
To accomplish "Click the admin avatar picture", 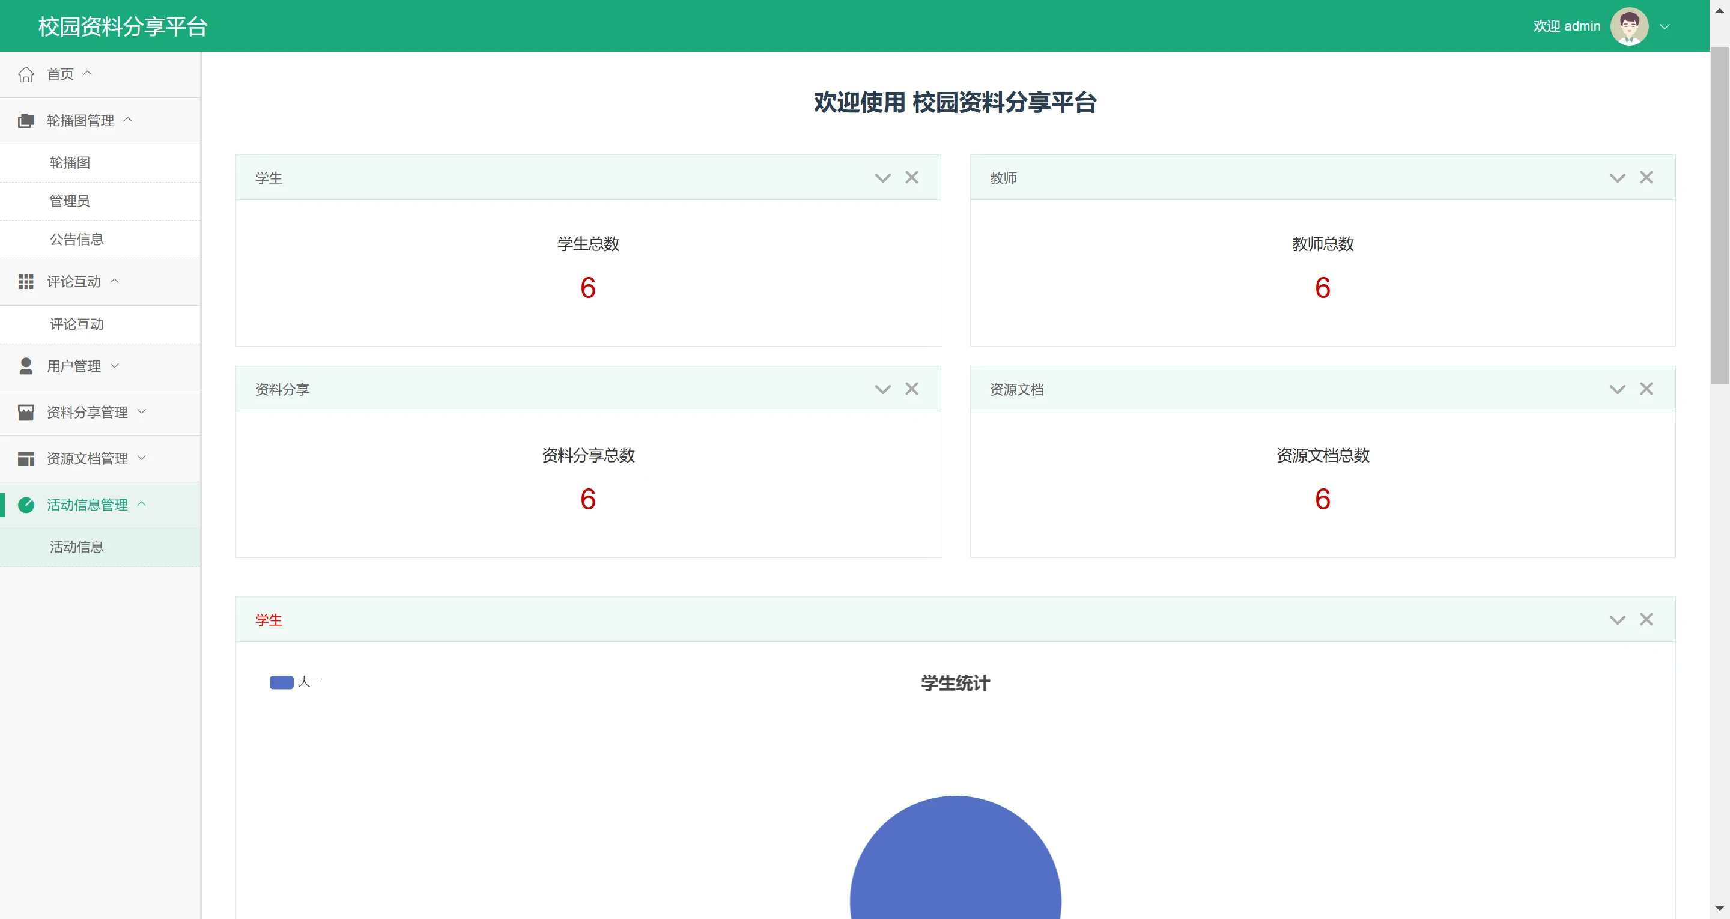I will coord(1628,27).
